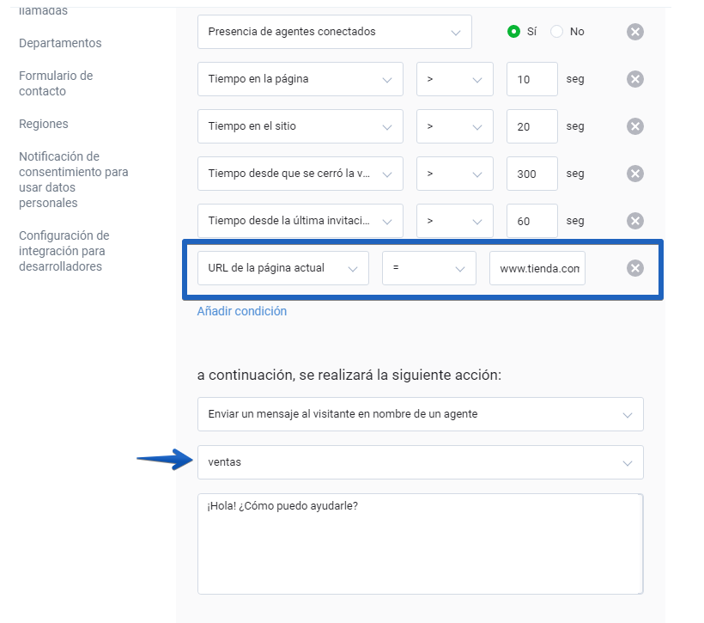Delete the condition with value 300 seg
Image resolution: width=704 pixels, height=623 pixels.
[634, 174]
